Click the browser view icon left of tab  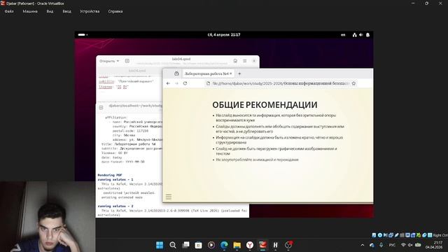pos(176,73)
